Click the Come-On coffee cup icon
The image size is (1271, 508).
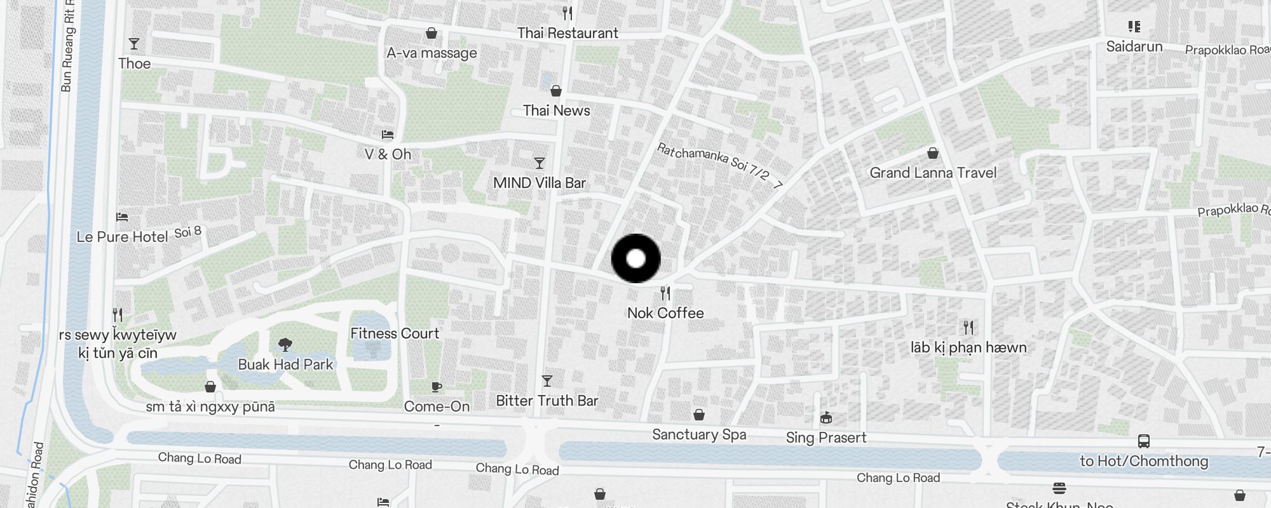[x=437, y=387]
